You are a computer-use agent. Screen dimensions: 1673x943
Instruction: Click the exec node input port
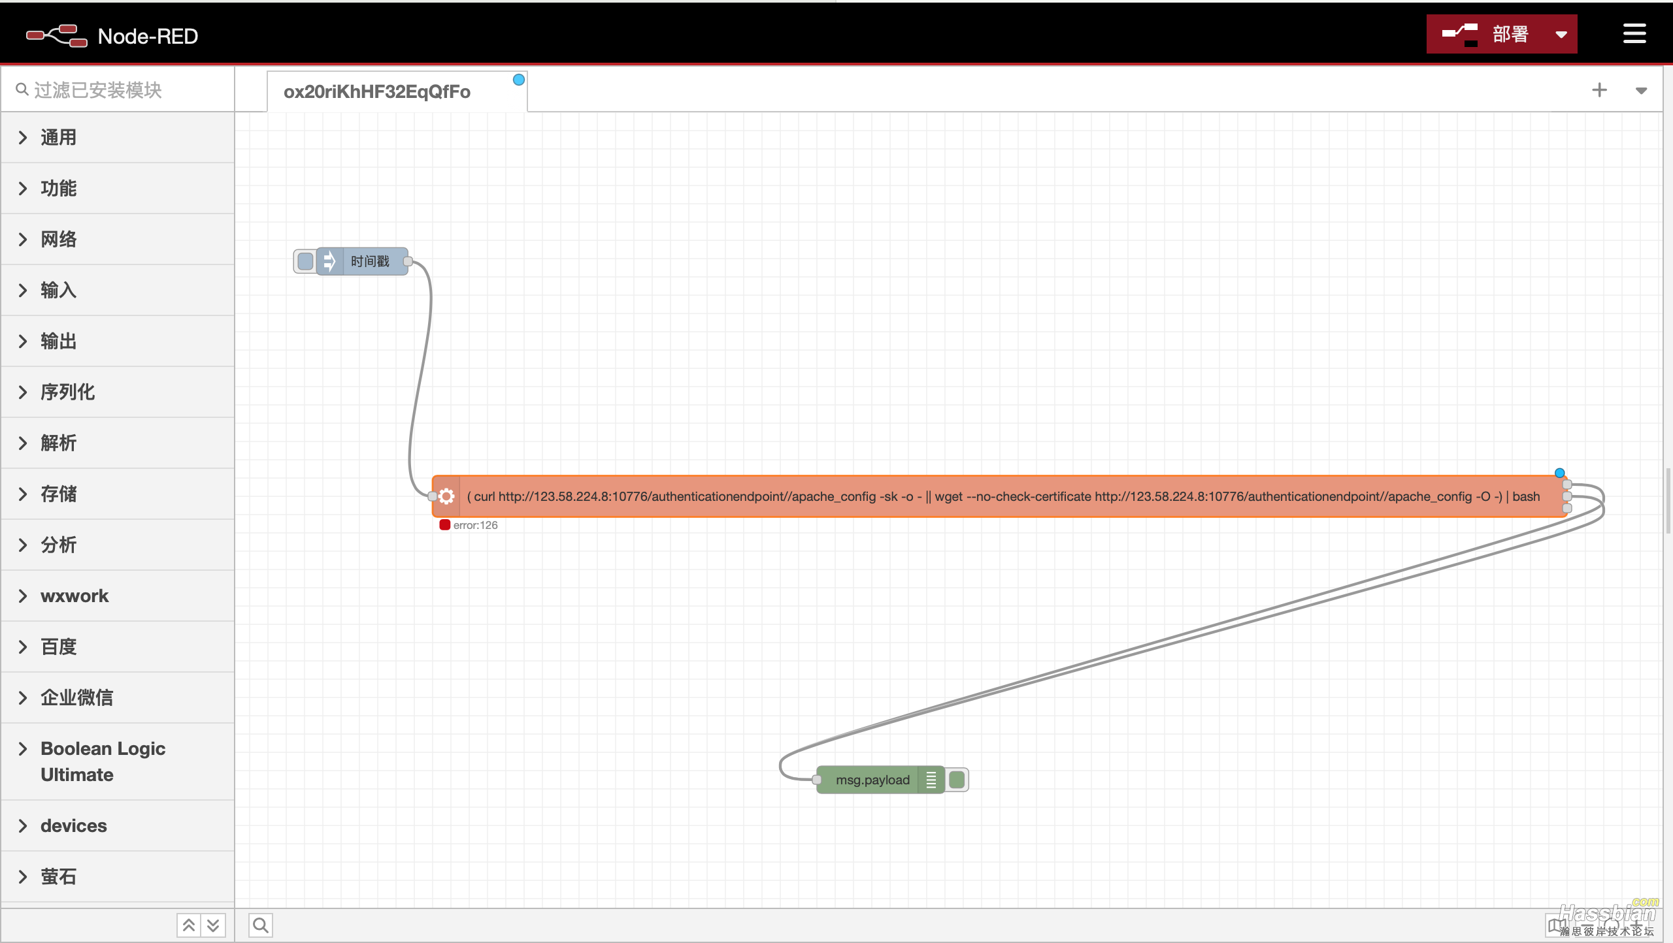pos(432,496)
